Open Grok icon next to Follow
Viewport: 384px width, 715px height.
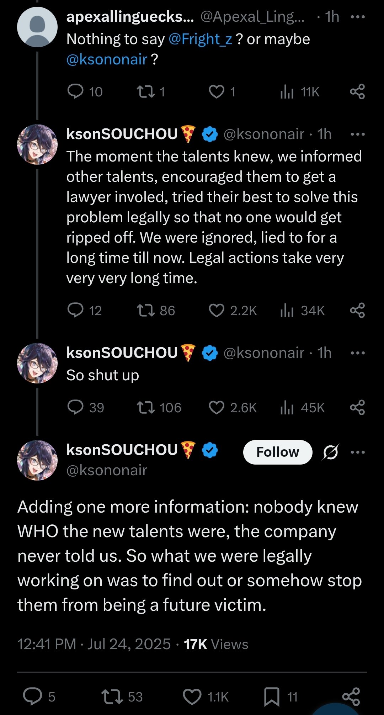click(331, 452)
